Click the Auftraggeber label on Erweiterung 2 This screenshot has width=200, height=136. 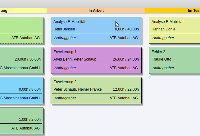point(65,98)
